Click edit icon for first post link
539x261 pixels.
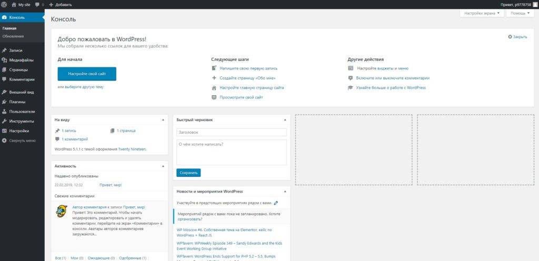click(214, 68)
